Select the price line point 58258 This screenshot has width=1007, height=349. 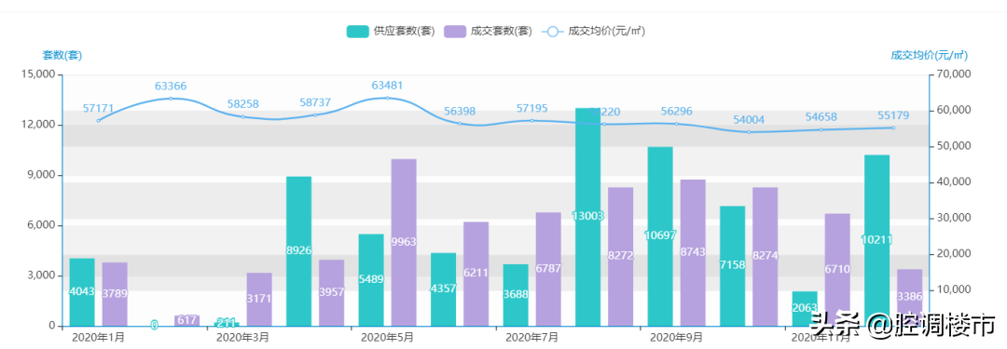point(242,116)
